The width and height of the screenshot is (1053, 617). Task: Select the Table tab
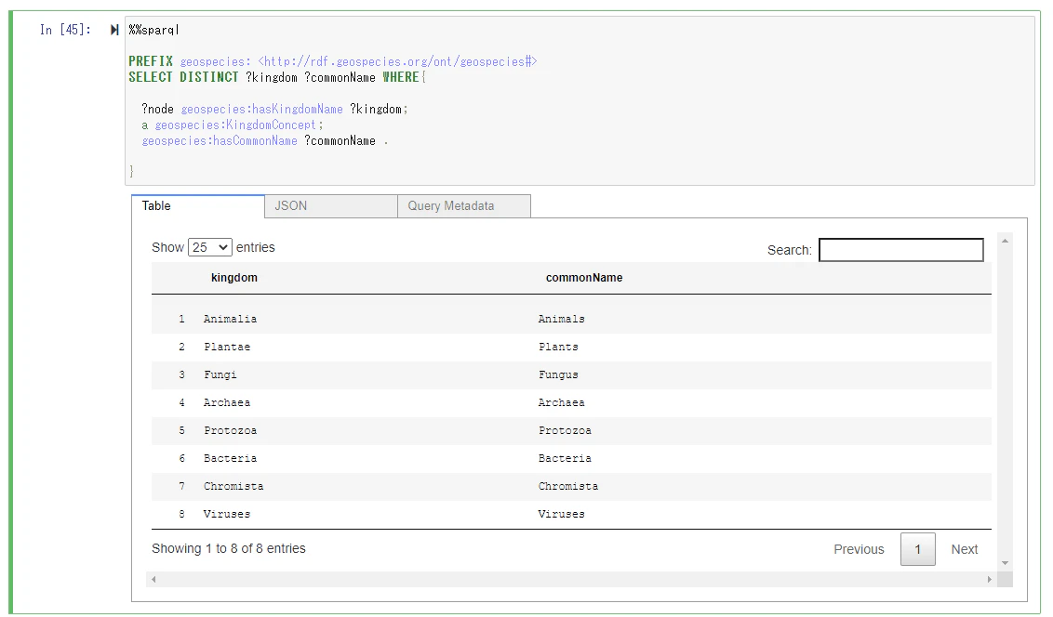pyautogui.click(x=198, y=206)
